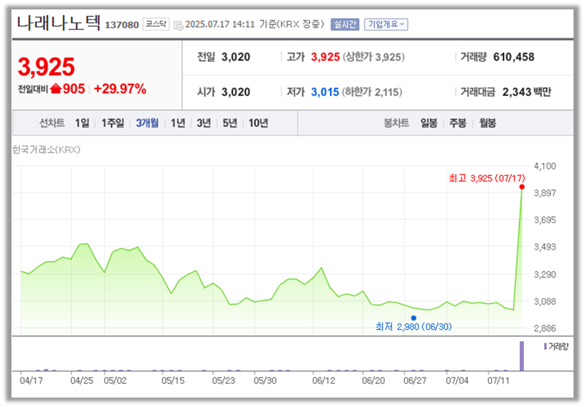Click the red up-arrow change icon

coord(56,89)
